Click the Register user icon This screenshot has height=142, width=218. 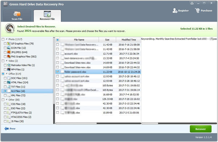click(x=175, y=11)
